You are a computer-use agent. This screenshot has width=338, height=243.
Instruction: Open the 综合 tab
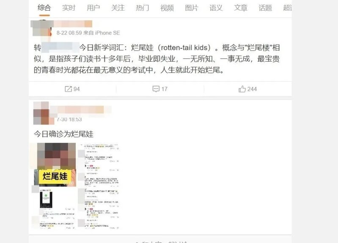(44, 8)
